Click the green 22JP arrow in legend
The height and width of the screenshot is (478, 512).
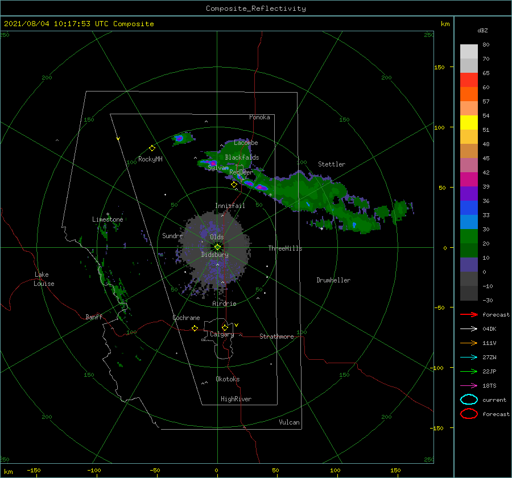(x=469, y=371)
